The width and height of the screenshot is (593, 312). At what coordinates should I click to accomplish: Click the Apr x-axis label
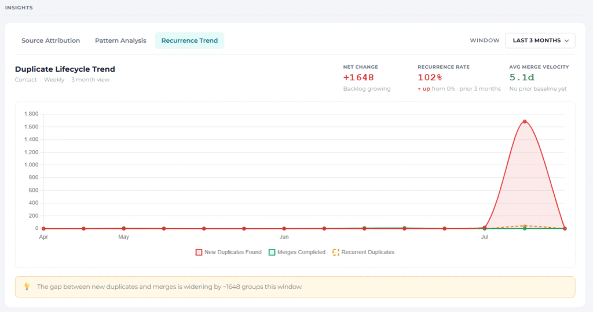coord(43,237)
